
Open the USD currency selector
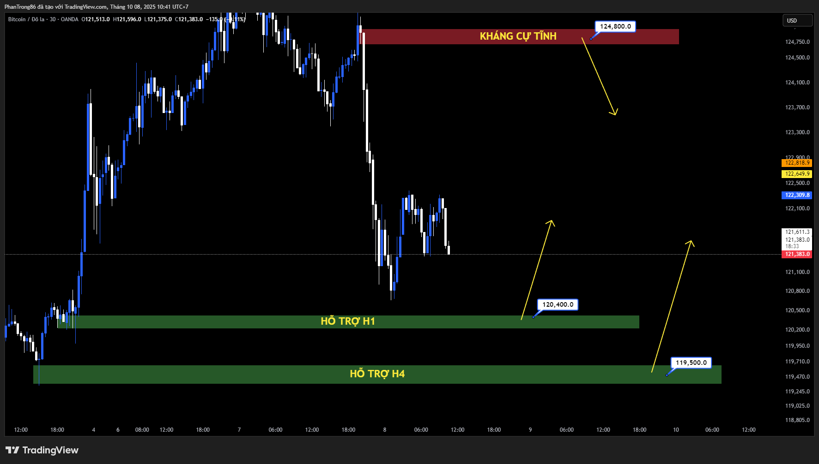[797, 20]
